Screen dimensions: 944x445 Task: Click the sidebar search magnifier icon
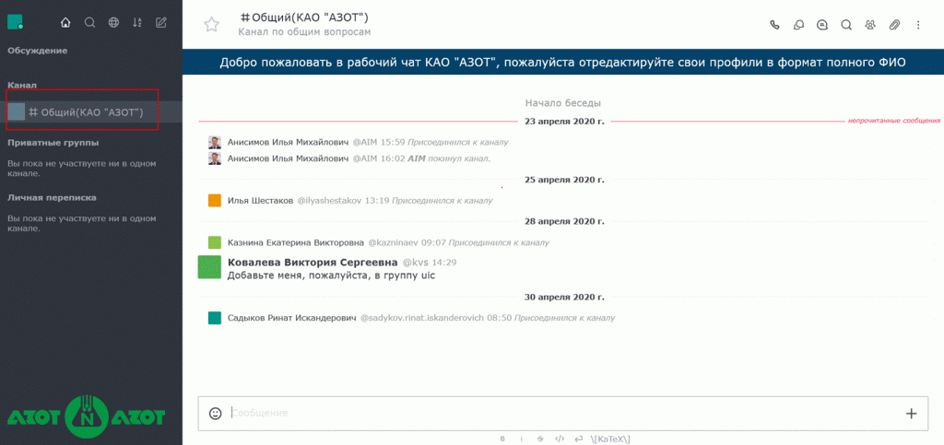pyautogui.click(x=89, y=23)
